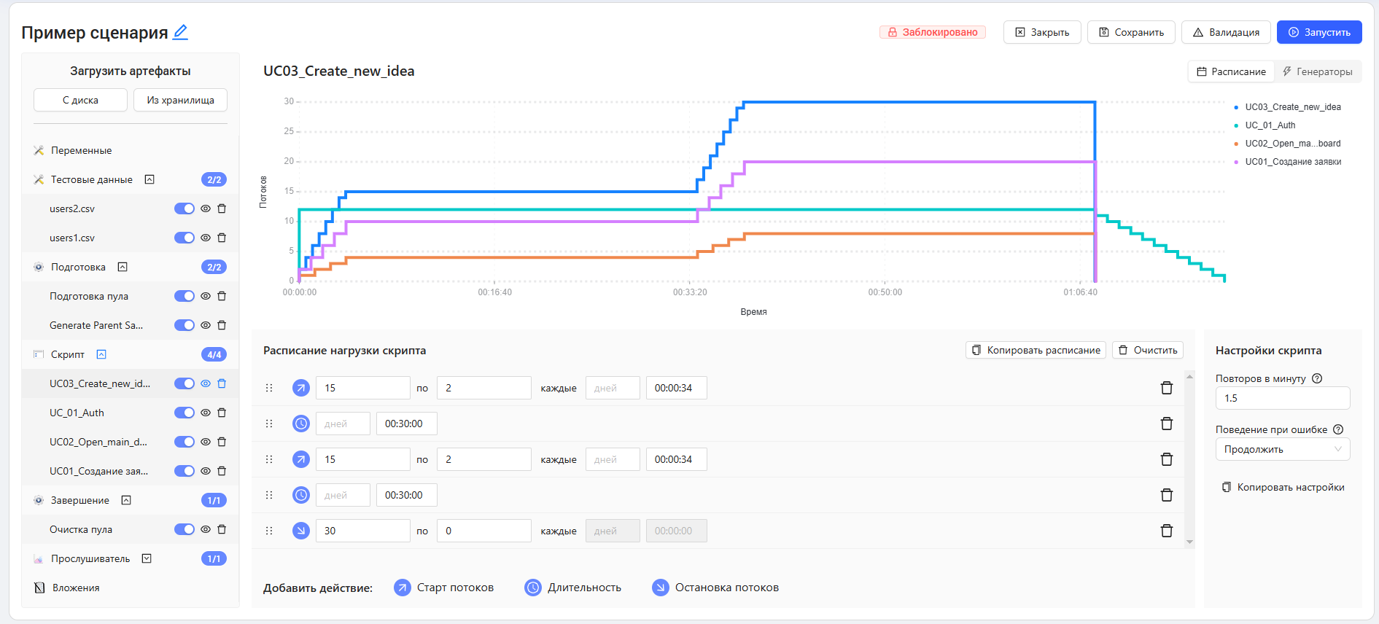The height and width of the screenshot is (624, 1379).
Task: Click Копировать расписание button
Action: (x=1036, y=350)
